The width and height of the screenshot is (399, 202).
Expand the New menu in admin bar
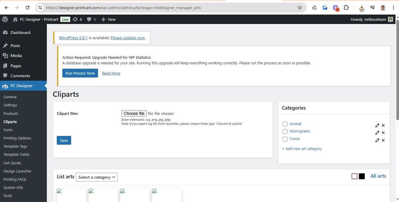108,19
